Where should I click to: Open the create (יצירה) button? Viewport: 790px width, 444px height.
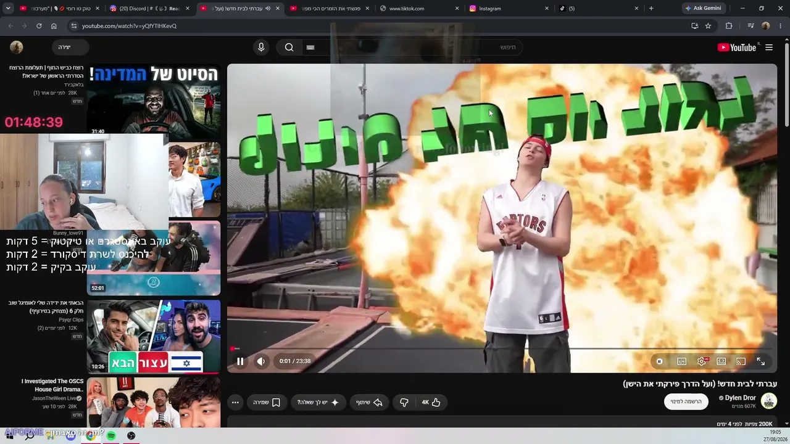click(70, 47)
